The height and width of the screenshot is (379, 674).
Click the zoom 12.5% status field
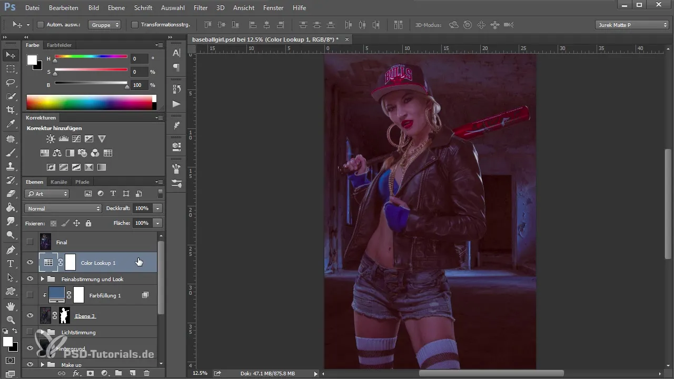pyautogui.click(x=200, y=373)
